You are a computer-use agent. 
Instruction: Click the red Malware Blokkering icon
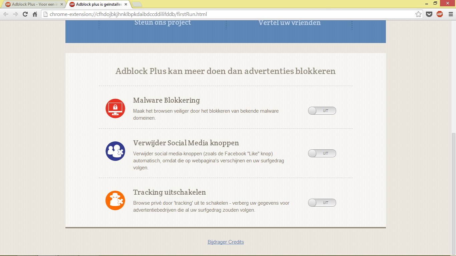click(115, 108)
